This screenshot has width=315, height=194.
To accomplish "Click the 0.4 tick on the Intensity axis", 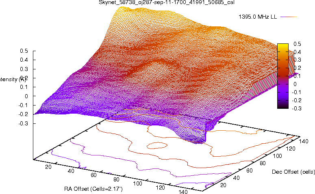I will [x=24, y=60].
